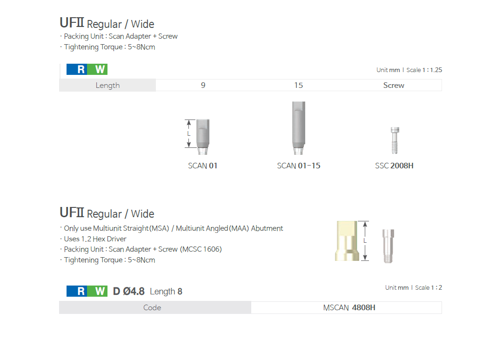Select the Length header cell
This screenshot has height=346, width=489.
pyautogui.click(x=107, y=85)
